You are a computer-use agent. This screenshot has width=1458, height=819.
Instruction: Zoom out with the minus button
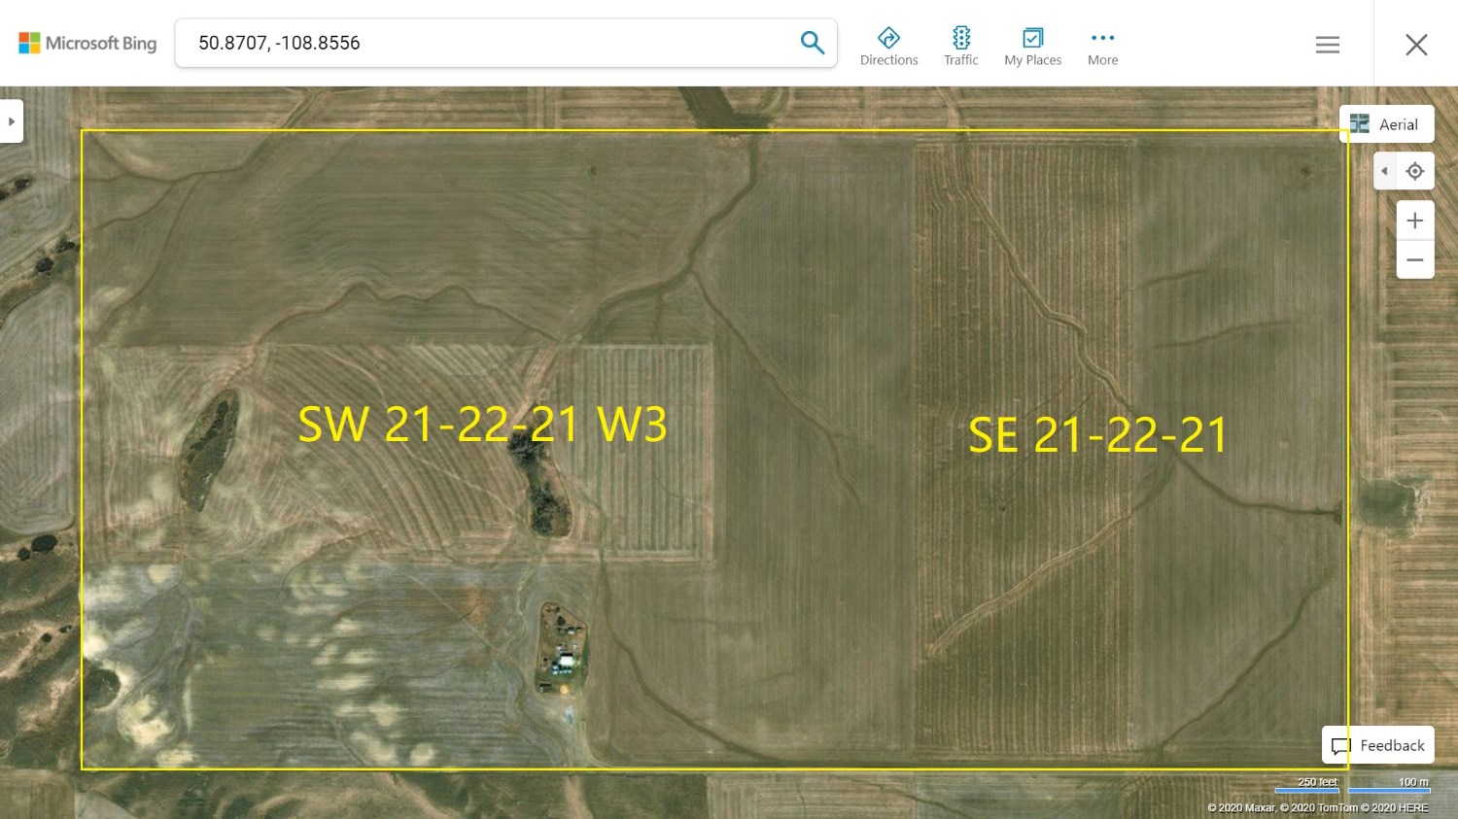(1415, 260)
